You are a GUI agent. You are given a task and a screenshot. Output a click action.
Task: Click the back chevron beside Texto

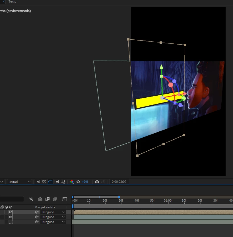click(x=4, y=1)
